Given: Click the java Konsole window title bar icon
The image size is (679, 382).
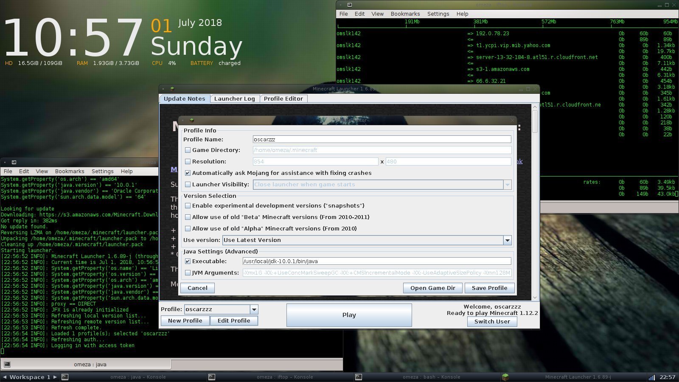Looking at the screenshot, I should tap(14, 162).
